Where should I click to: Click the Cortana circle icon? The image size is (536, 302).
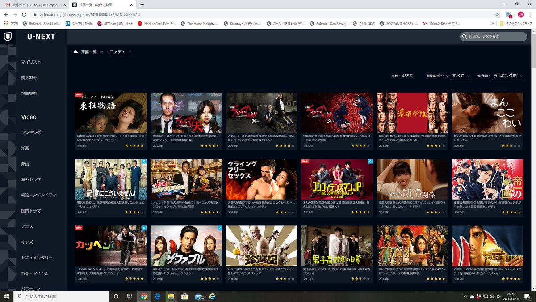(116, 296)
